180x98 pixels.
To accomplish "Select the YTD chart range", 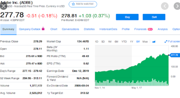I will [x=124, y=42].
